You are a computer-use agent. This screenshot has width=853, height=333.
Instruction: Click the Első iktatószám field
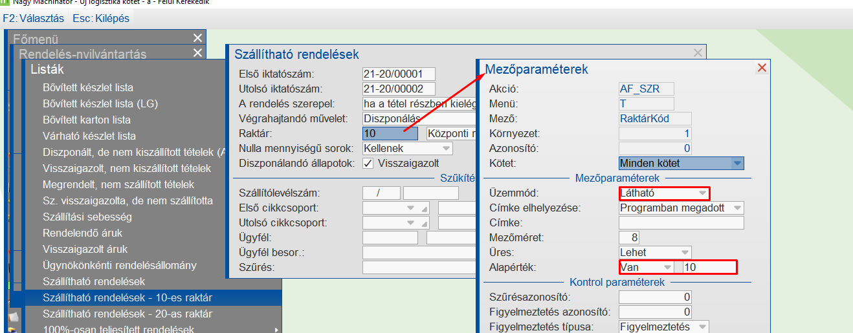[x=399, y=74]
